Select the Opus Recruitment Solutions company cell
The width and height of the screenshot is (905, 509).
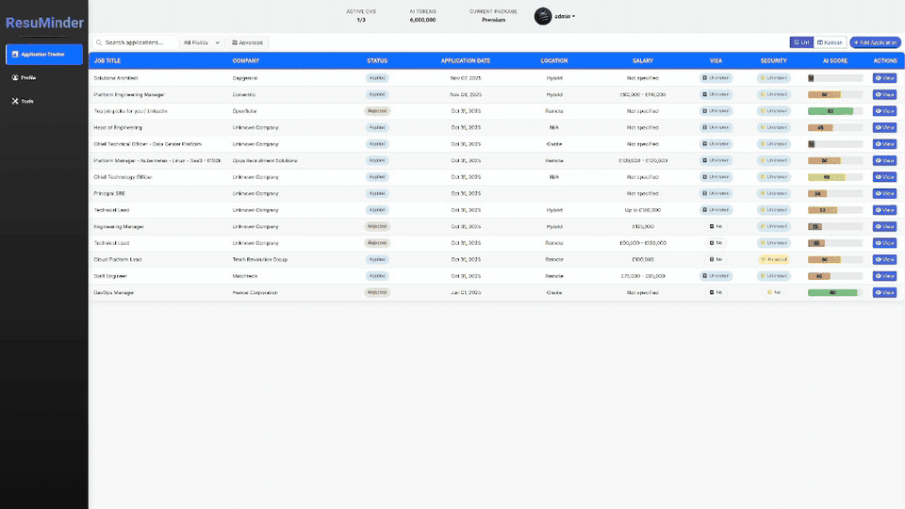point(265,160)
